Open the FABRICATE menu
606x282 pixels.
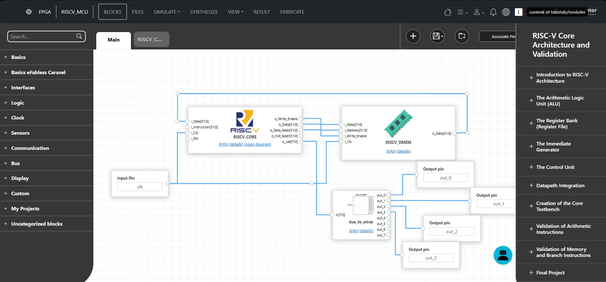click(292, 12)
